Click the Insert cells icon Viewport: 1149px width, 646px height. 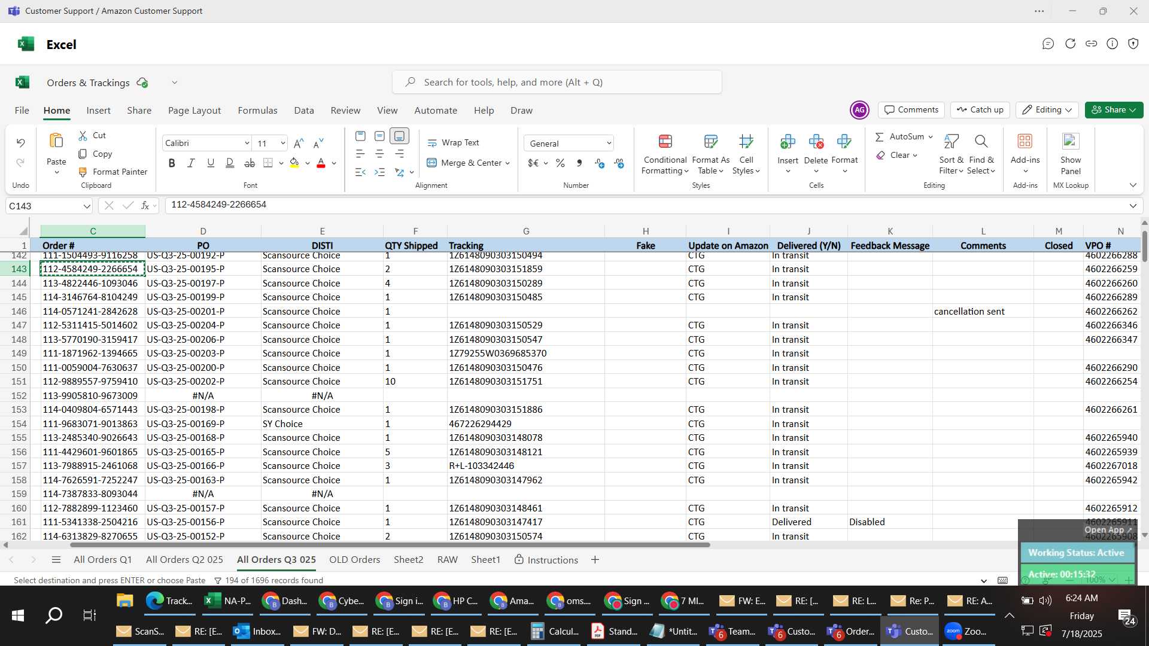(x=788, y=141)
